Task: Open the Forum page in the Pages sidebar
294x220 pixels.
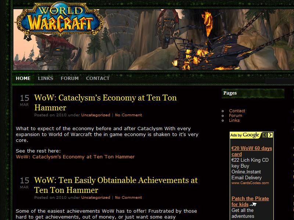Action: (x=236, y=115)
